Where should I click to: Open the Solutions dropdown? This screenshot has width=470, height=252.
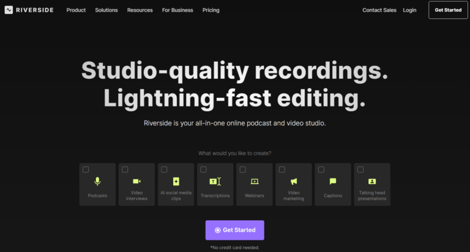(106, 10)
